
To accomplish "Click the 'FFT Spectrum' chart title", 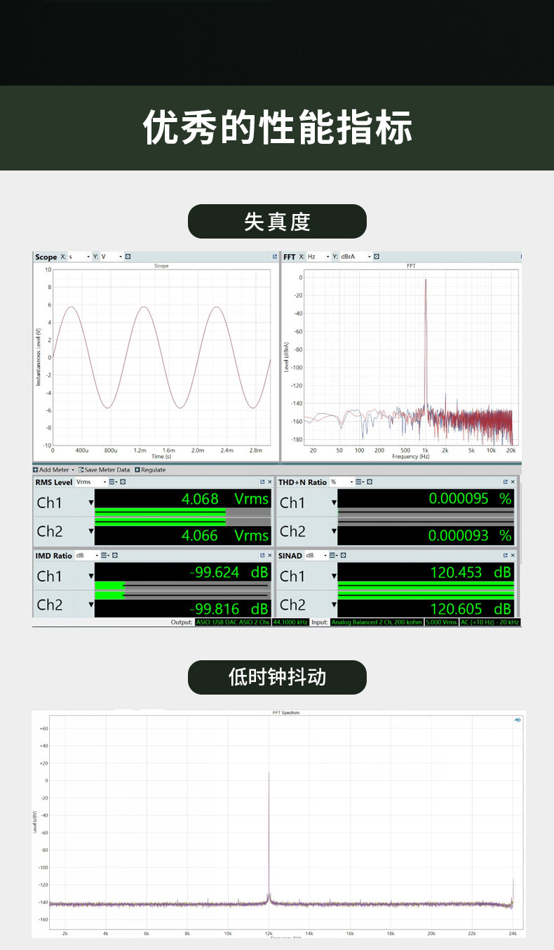I will [286, 713].
